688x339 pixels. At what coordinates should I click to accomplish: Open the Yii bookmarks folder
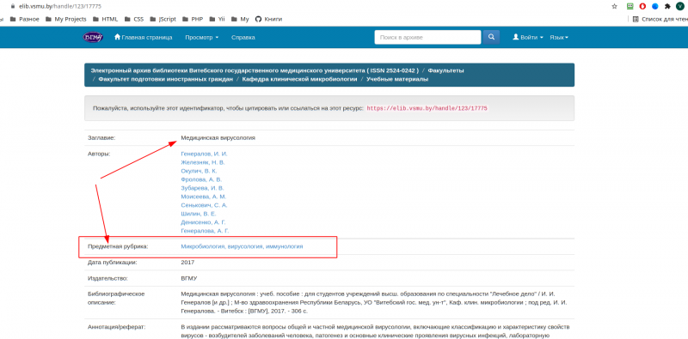click(218, 19)
